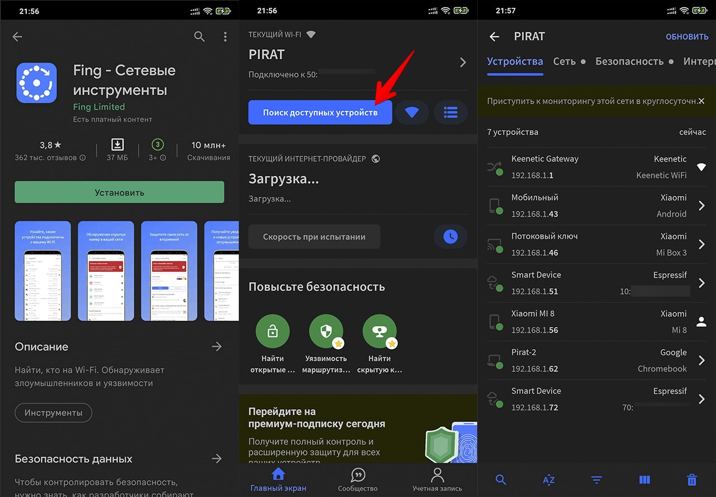Open the second screenshot about hidden cameras
The image size is (716, 497).
click(x=106, y=271)
